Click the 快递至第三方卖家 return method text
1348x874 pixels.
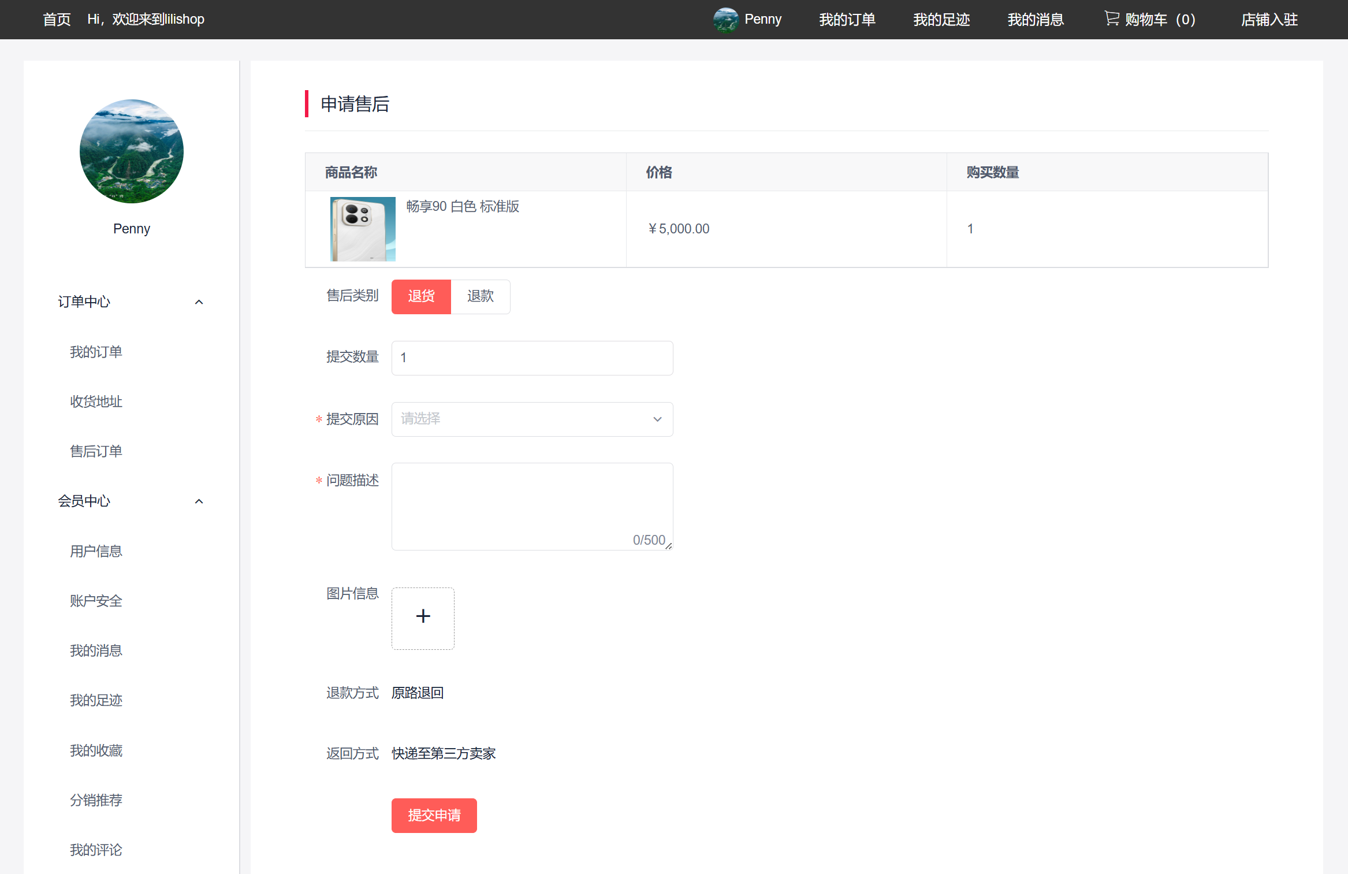(x=444, y=753)
